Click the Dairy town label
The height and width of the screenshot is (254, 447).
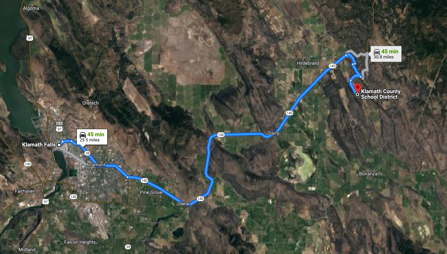(x=274, y=133)
